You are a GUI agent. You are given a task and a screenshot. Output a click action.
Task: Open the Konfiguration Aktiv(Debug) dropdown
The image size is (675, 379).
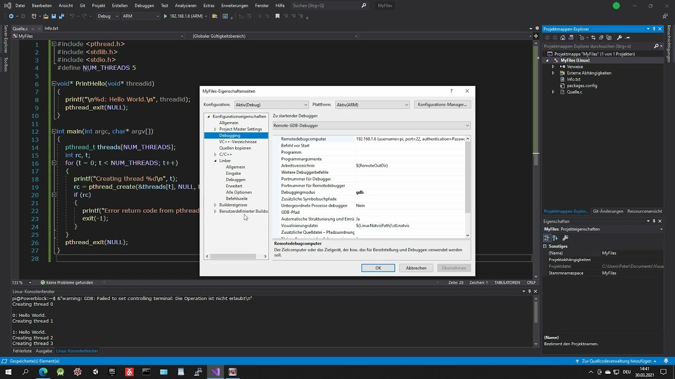pos(271,105)
